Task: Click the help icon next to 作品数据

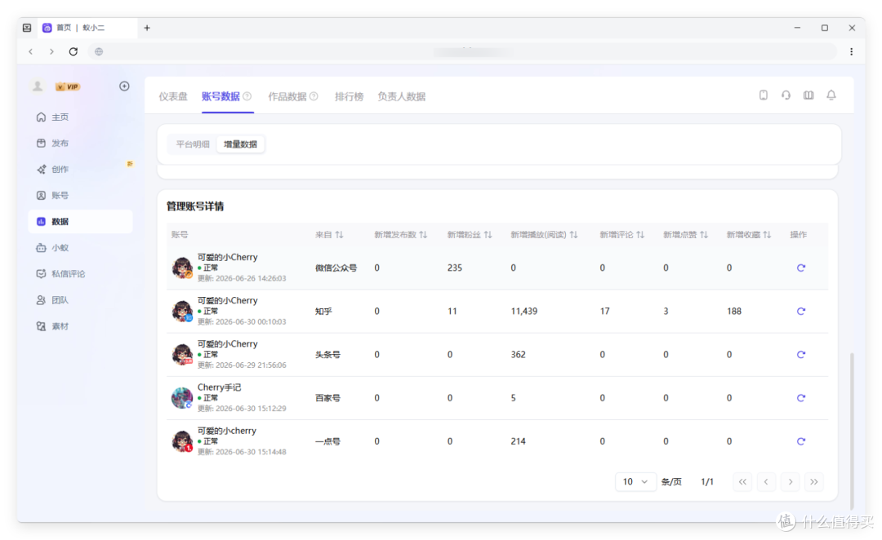Action: pos(314,96)
